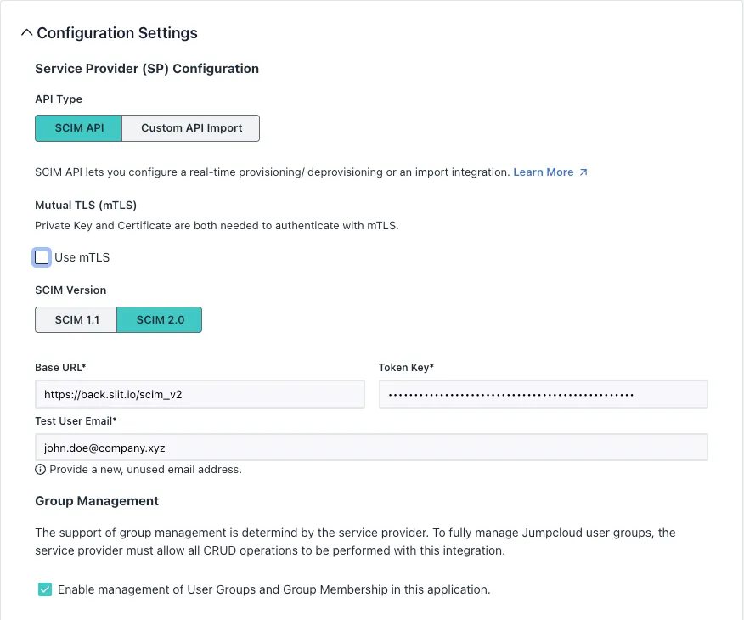Enable the Use mTLS checkbox

point(42,257)
